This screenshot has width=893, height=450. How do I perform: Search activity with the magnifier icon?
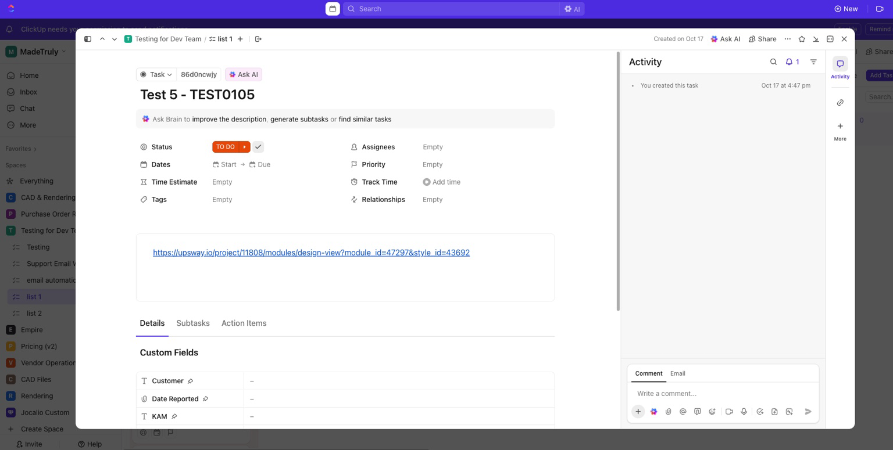tap(773, 62)
